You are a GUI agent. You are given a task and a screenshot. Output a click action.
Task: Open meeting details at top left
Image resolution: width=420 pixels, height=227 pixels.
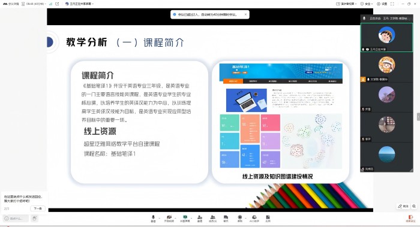(x=11, y=4)
